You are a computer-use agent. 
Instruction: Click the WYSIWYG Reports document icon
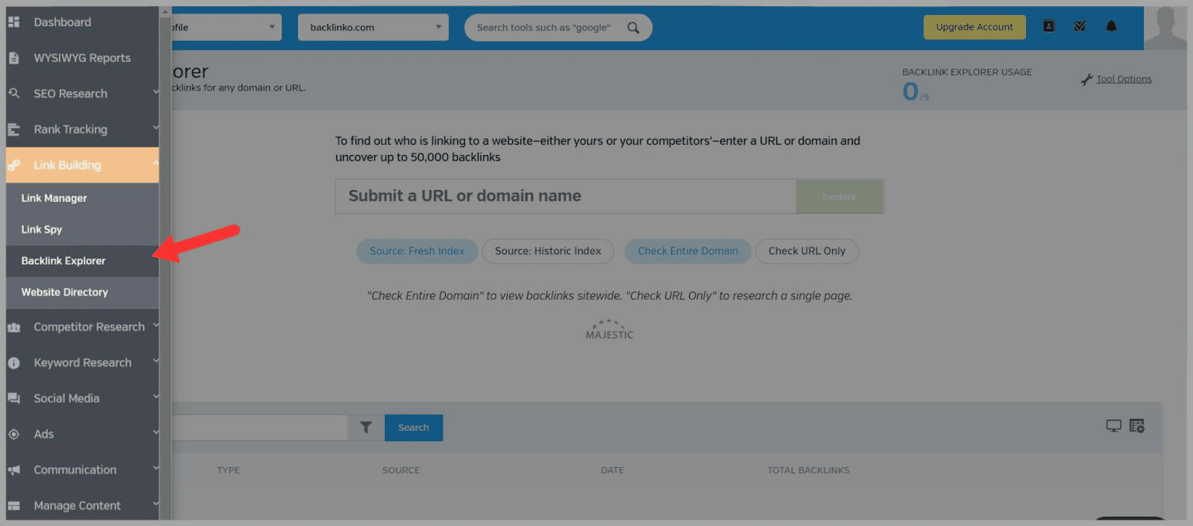coord(13,58)
